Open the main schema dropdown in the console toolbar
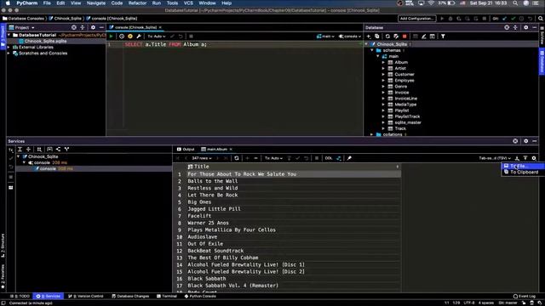 pyautogui.click(x=325, y=36)
